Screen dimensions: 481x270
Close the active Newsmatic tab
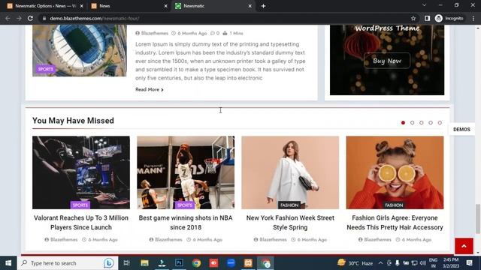click(x=250, y=6)
